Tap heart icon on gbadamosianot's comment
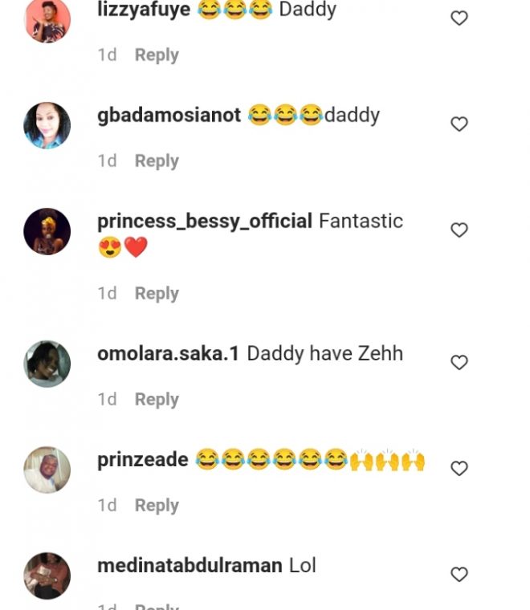 [x=459, y=124]
